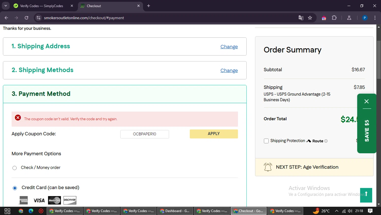Click the page vertical scrollbar
381x215 pixels.
pos(379,60)
